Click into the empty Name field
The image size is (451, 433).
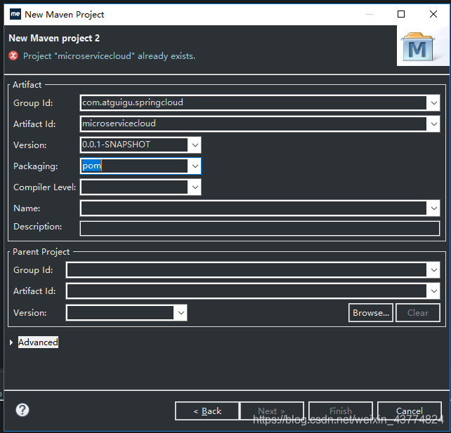pyautogui.click(x=254, y=208)
